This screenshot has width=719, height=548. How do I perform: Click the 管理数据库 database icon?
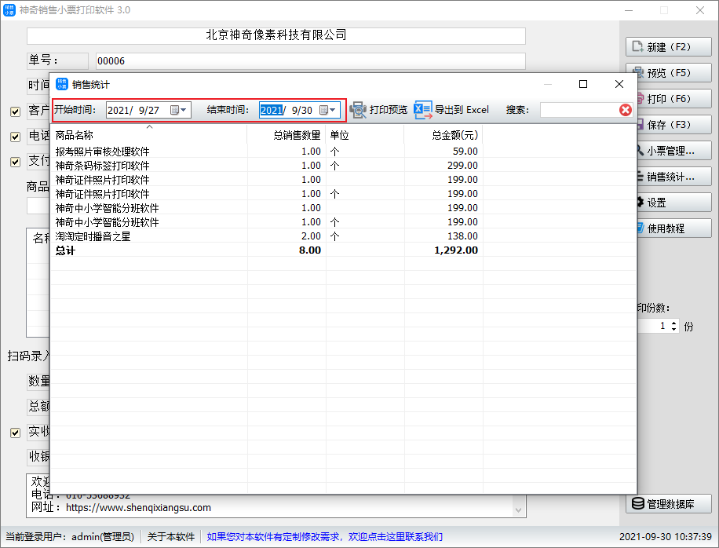638,503
